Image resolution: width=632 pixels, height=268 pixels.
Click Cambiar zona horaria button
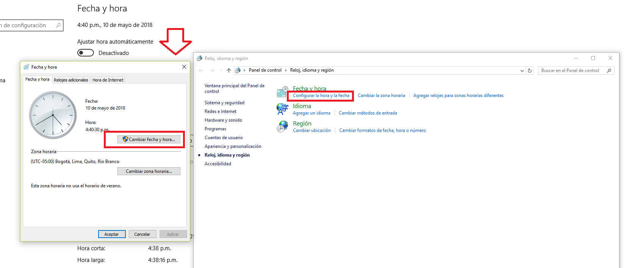(149, 171)
